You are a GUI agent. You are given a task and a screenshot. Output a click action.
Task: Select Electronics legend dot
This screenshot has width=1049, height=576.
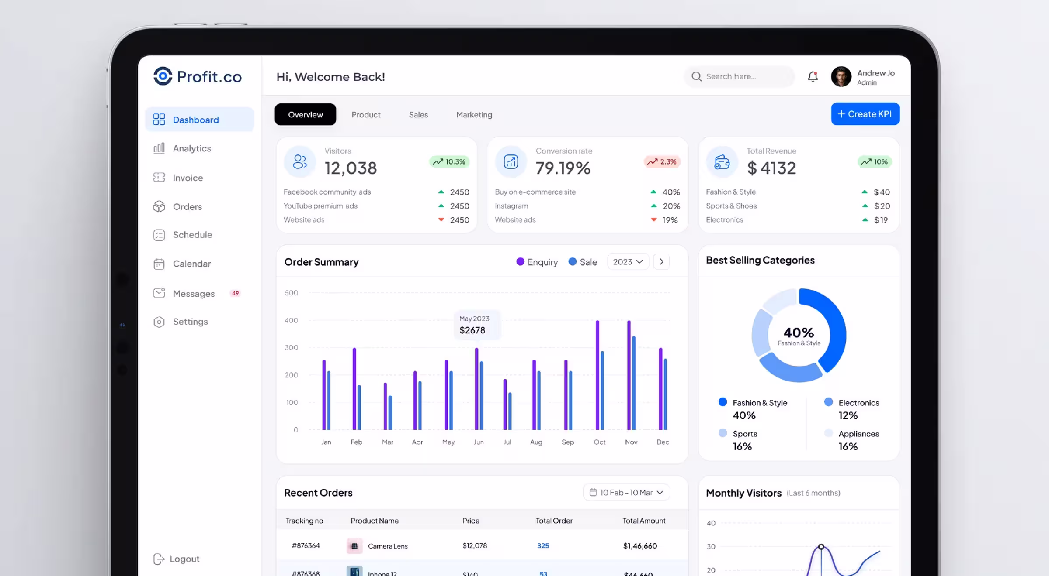coord(828,402)
